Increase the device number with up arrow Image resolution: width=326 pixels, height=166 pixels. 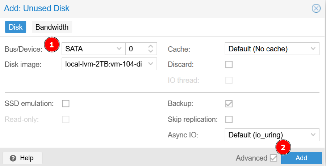(x=151, y=46)
